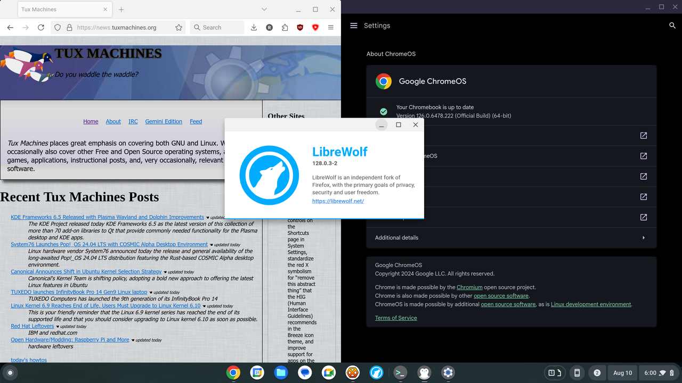682x383 pixels.
Task: Open the Gemini Edition link
Action: pos(164,121)
